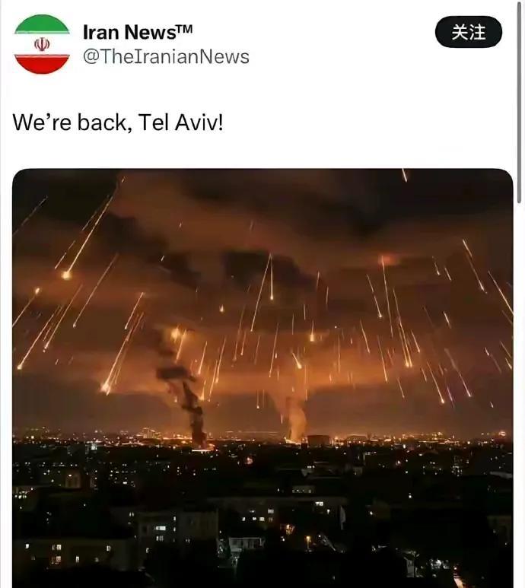
Task: Click the red emblem inside the avatar
Action: tap(42, 44)
